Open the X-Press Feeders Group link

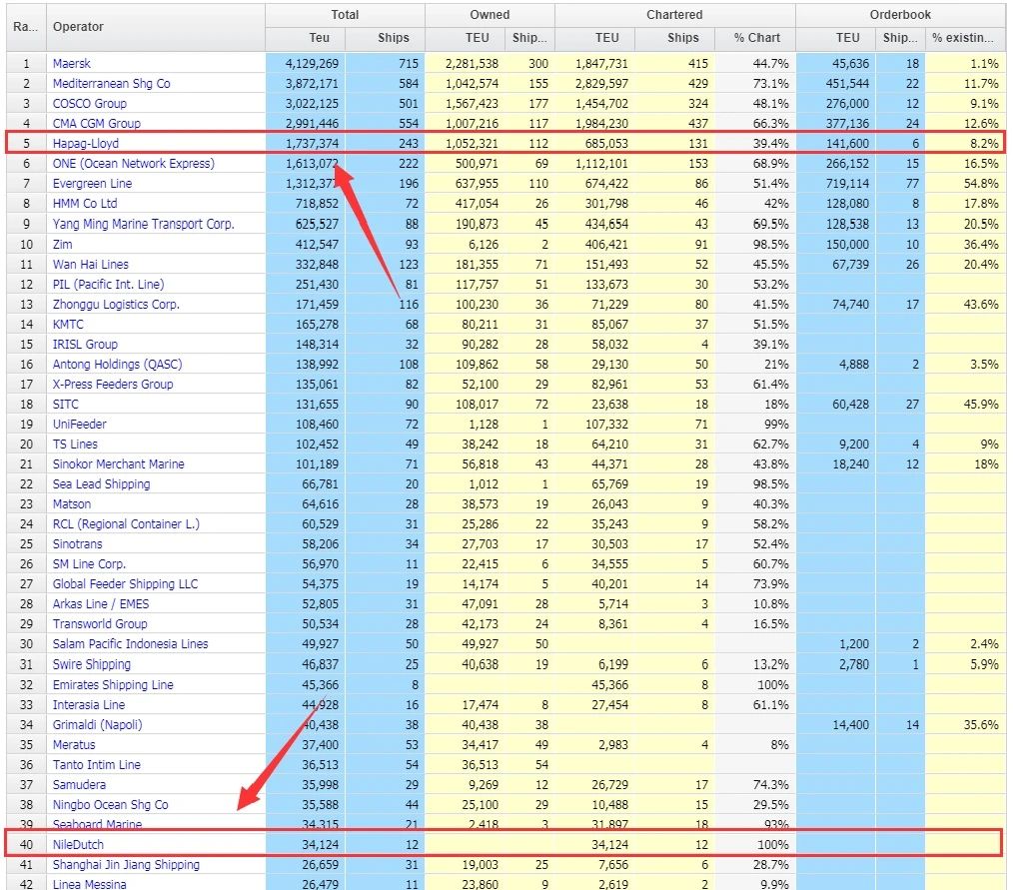113,385
